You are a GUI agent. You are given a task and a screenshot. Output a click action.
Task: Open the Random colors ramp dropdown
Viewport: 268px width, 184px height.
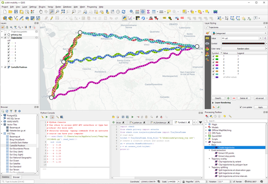(x=243, y=49)
